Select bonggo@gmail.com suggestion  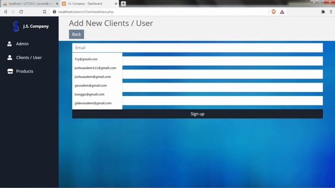[x=97, y=94]
